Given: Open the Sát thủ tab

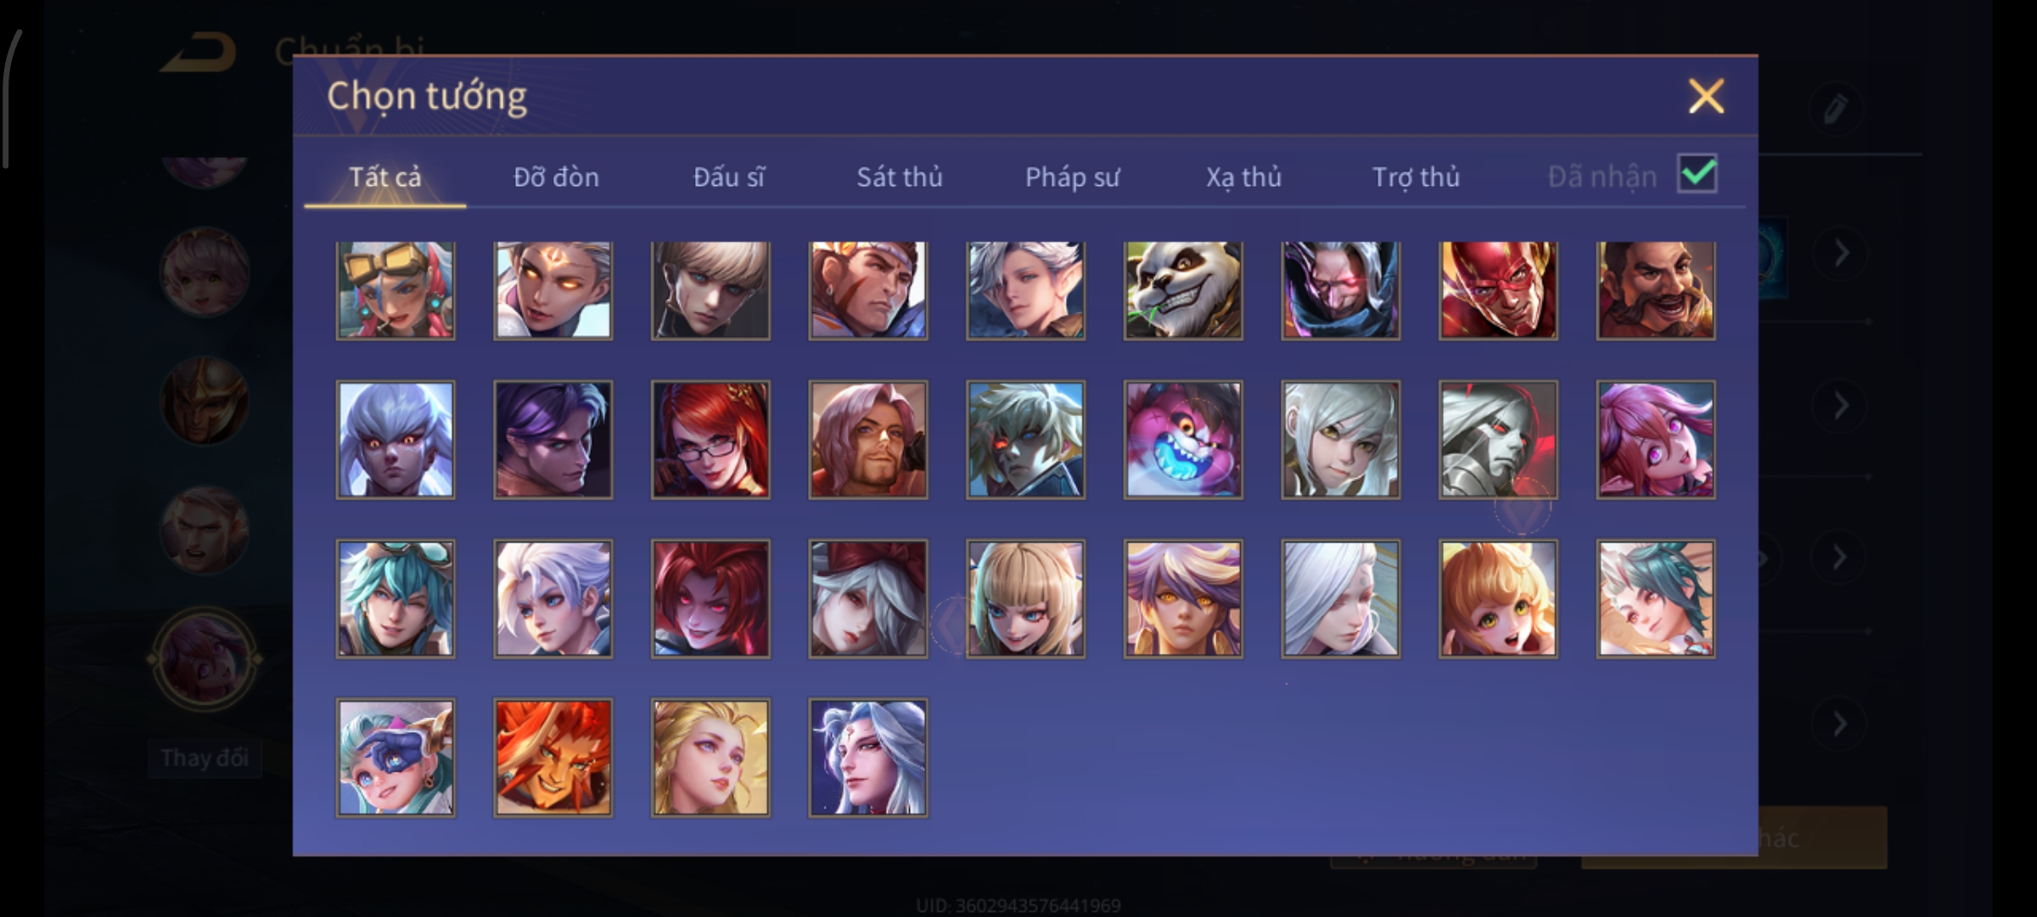Looking at the screenshot, I should (x=900, y=177).
